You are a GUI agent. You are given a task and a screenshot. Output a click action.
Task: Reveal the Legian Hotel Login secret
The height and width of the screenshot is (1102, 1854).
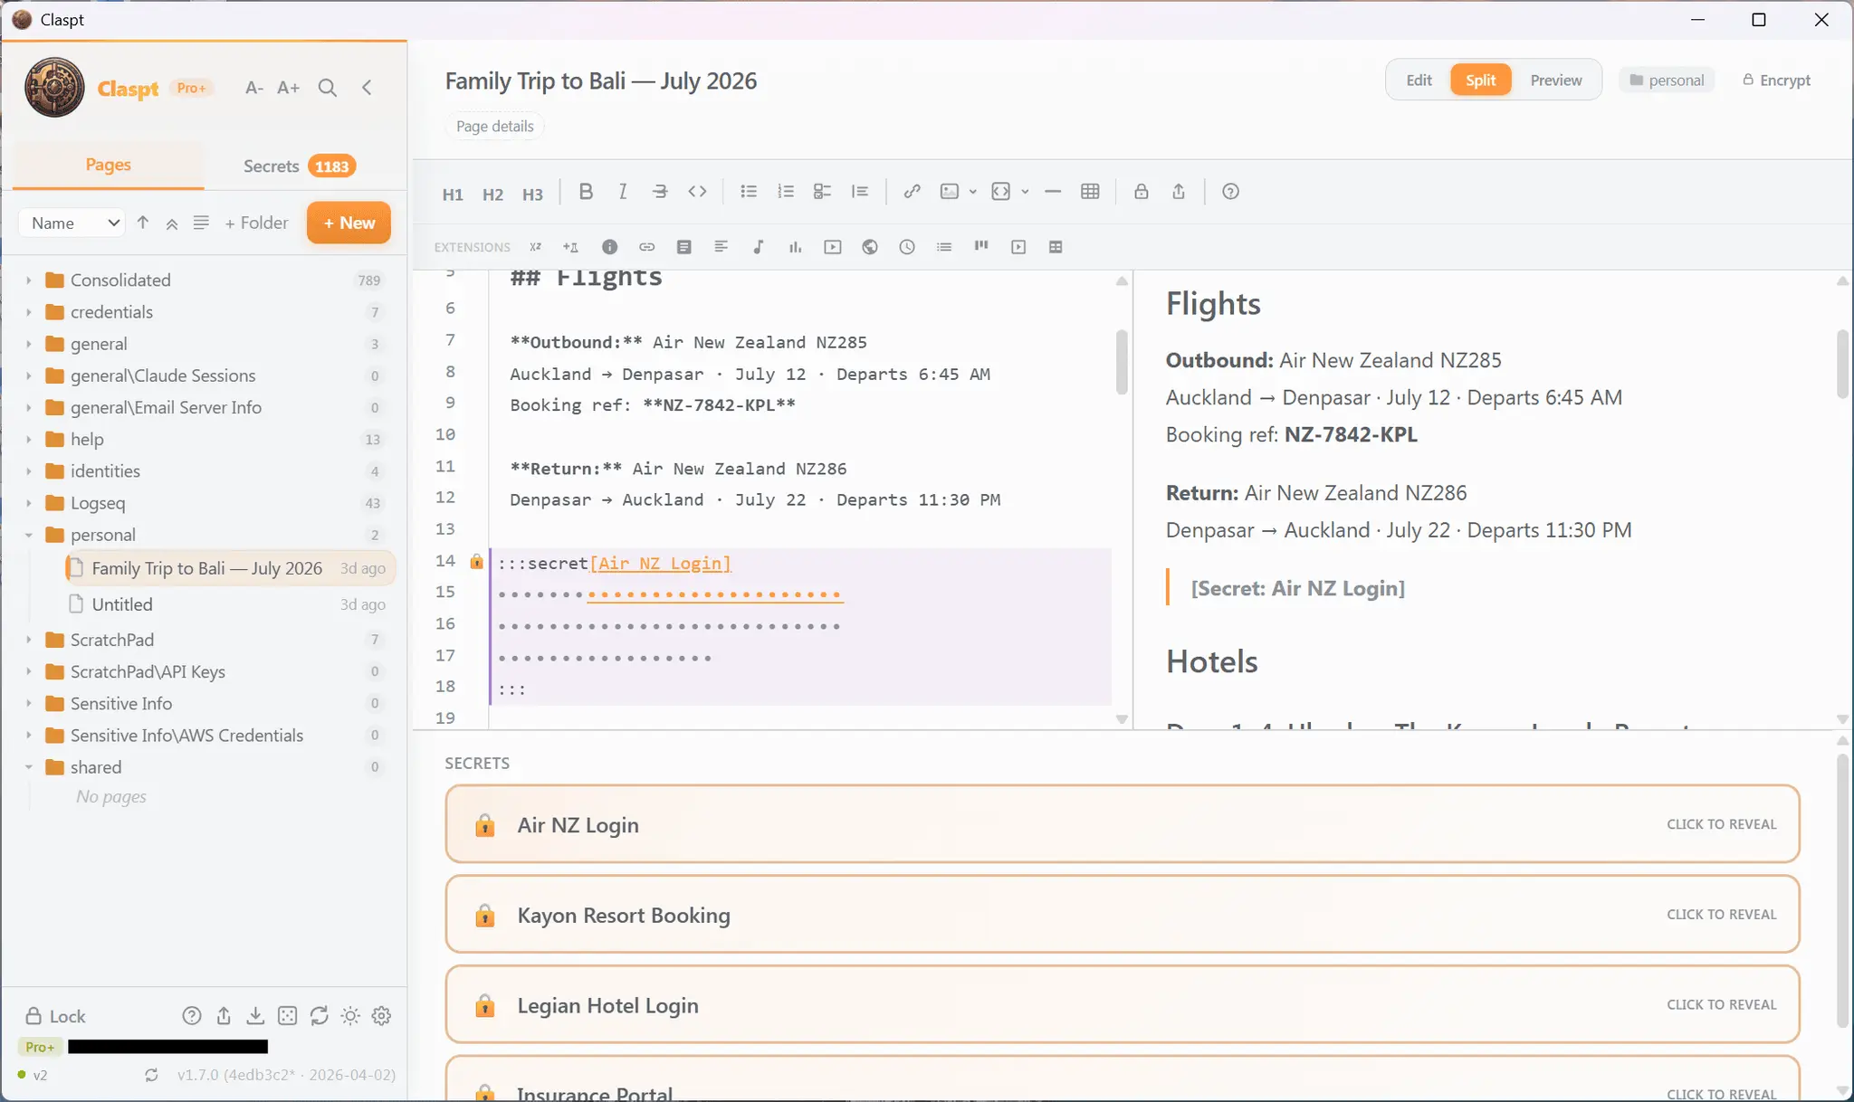point(1123,1004)
